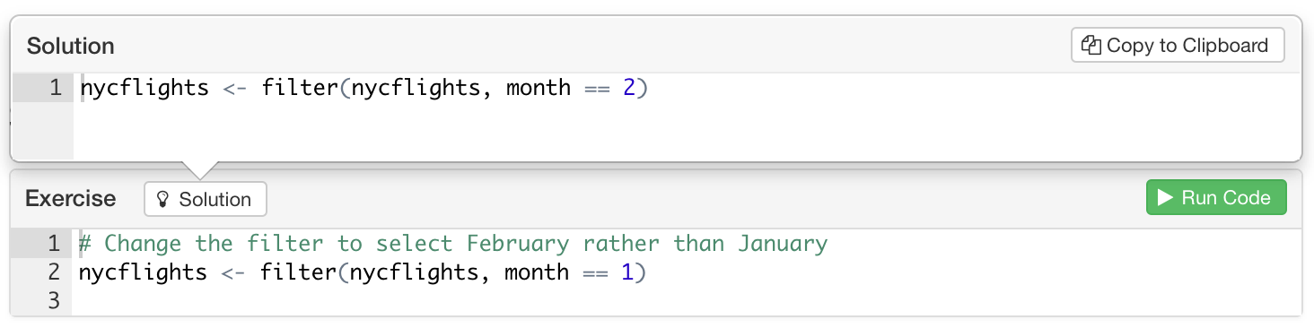The height and width of the screenshot is (328, 1314).
Task: Click the assignment arrow in exercise line 2
Action: pos(233,272)
